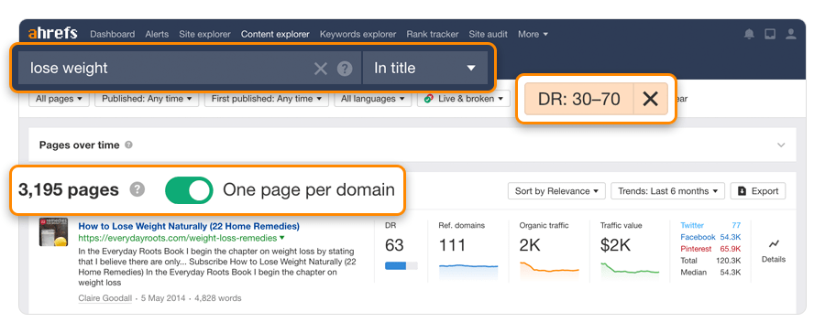Click the Ahrefs logo
Screen dimensions: 825x333
click(x=52, y=34)
